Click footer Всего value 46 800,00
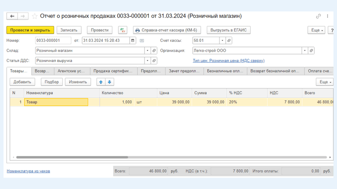The height and width of the screenshot is (189, 337). tap(148, 171)
